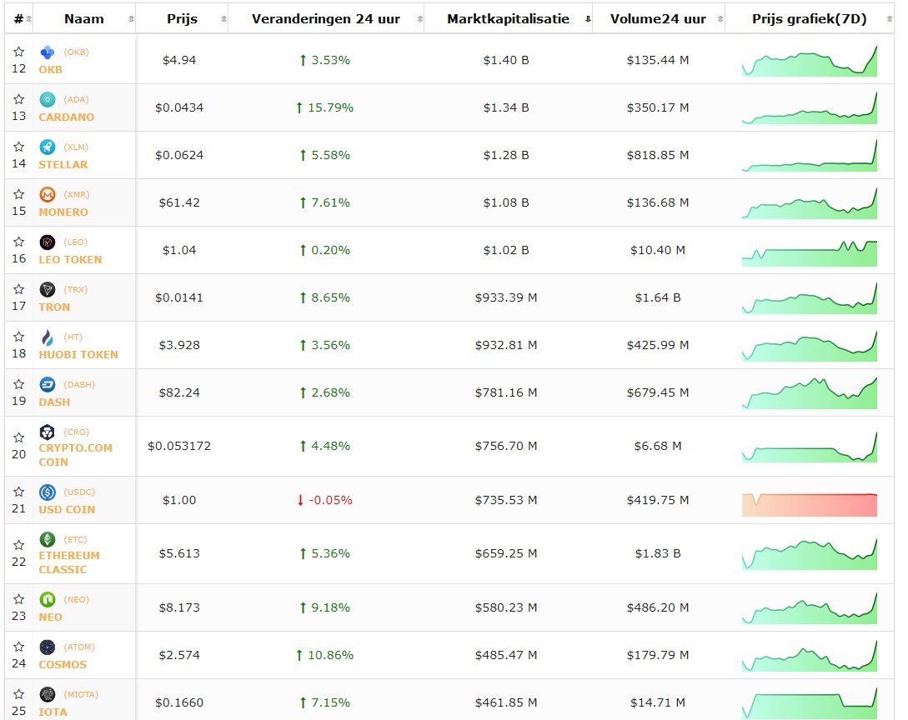Click the green NEO logo icon
908x720 pixels.
pyautogui.click(x=48, y=600)
